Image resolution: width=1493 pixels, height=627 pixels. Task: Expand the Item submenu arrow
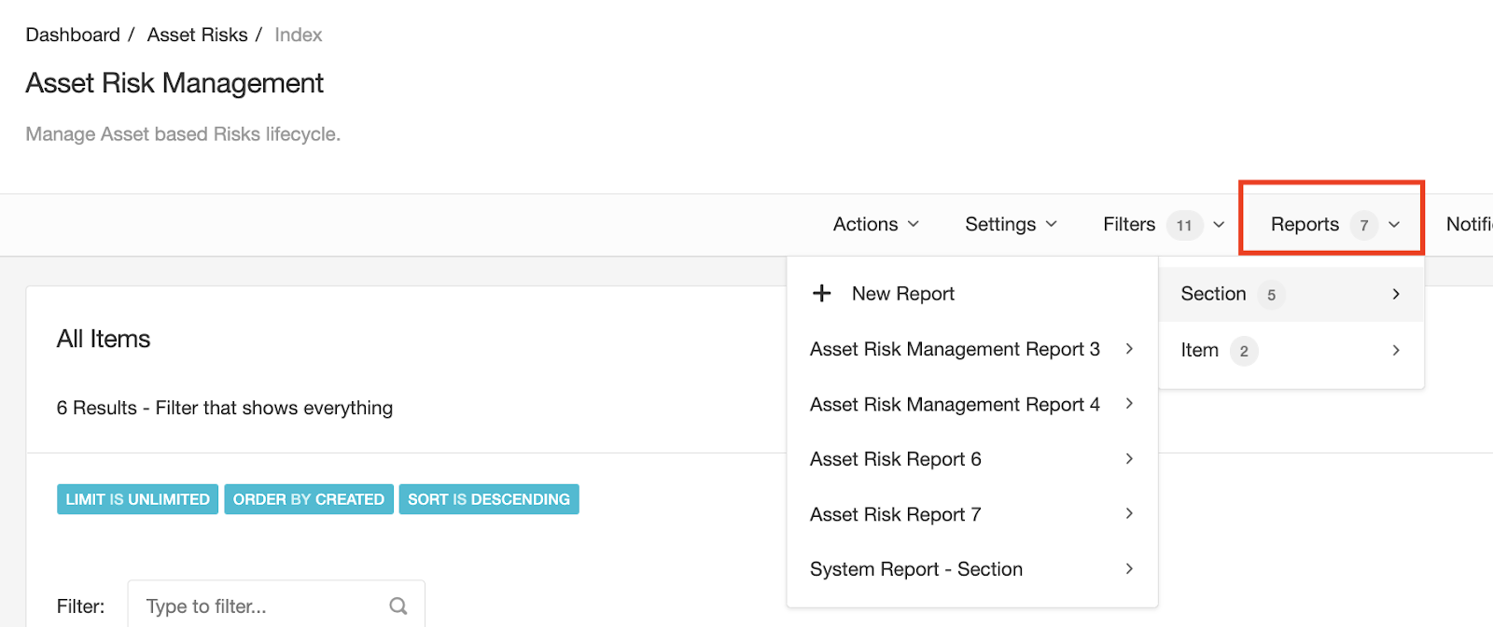coord(1396,351)
